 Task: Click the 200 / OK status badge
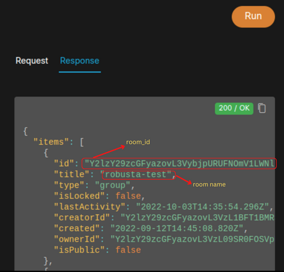coord(234,109)
